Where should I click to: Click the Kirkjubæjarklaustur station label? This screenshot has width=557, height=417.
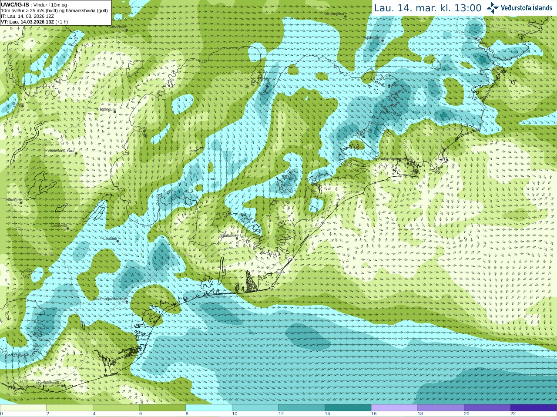[110, 299]
